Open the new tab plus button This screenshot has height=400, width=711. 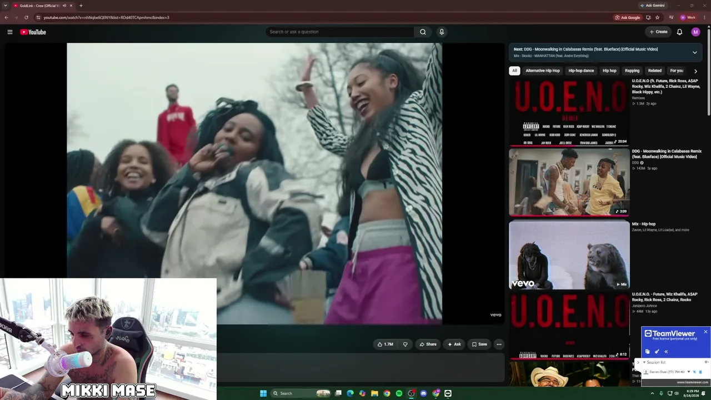tap(81, 6)
